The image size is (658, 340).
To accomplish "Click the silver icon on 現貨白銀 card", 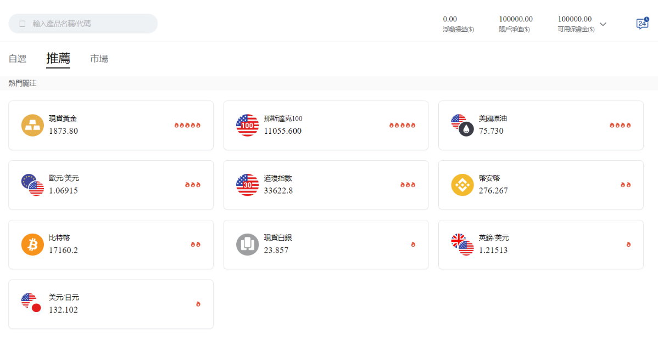I will coord(247,245).
